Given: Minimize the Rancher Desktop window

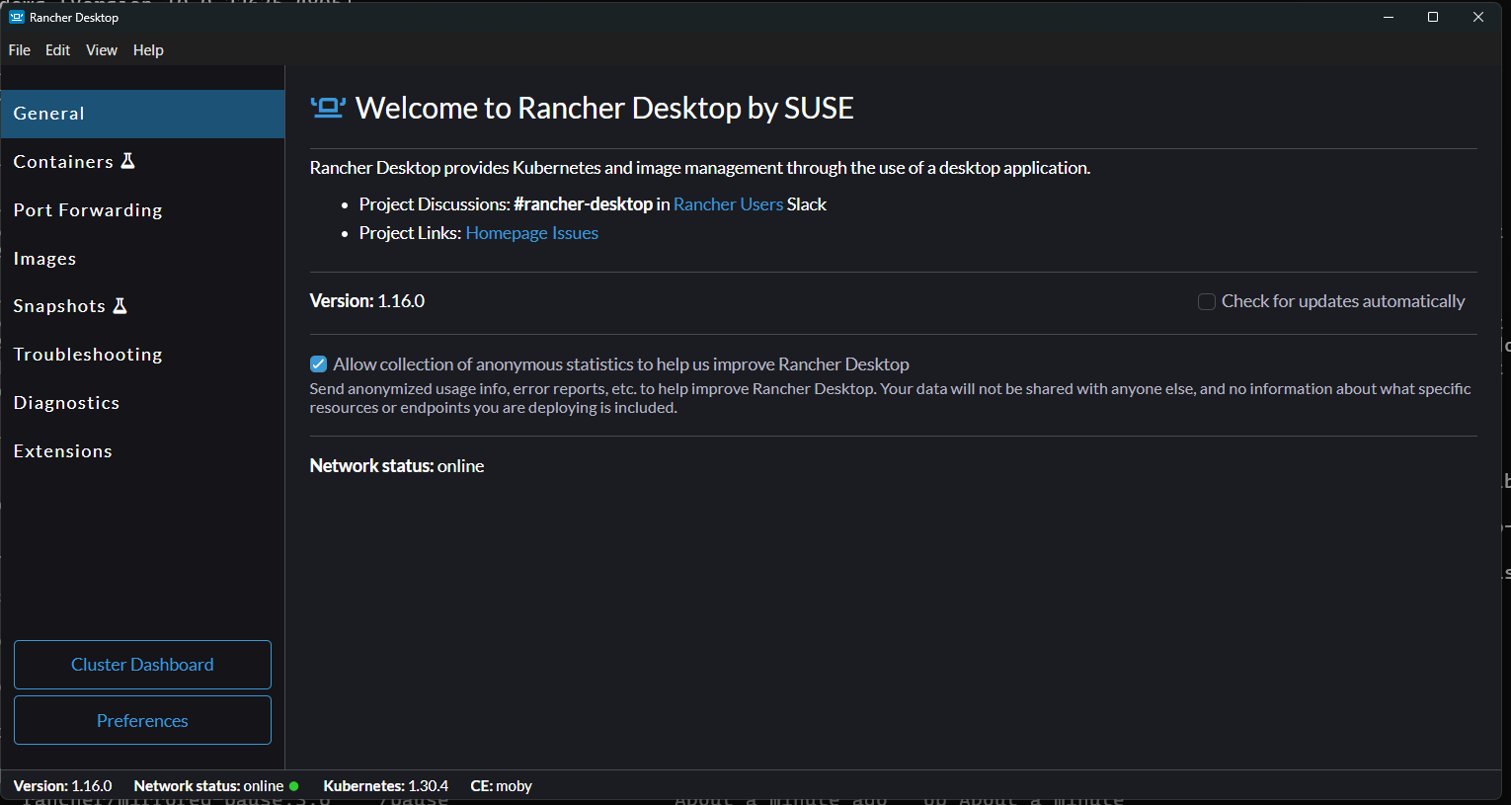Looking at the screenshot, I should (x=1389, y=17).
